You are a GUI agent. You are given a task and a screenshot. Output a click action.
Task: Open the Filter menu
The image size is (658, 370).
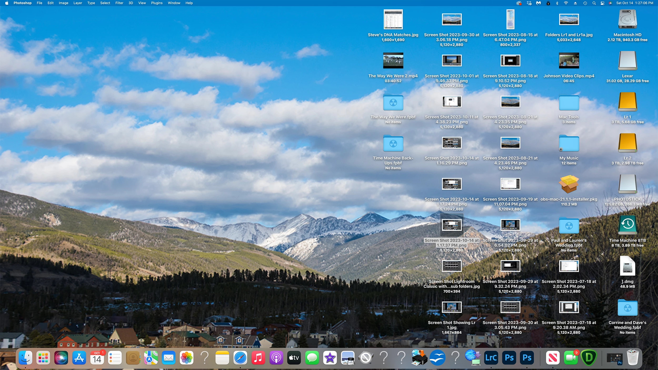119,3
